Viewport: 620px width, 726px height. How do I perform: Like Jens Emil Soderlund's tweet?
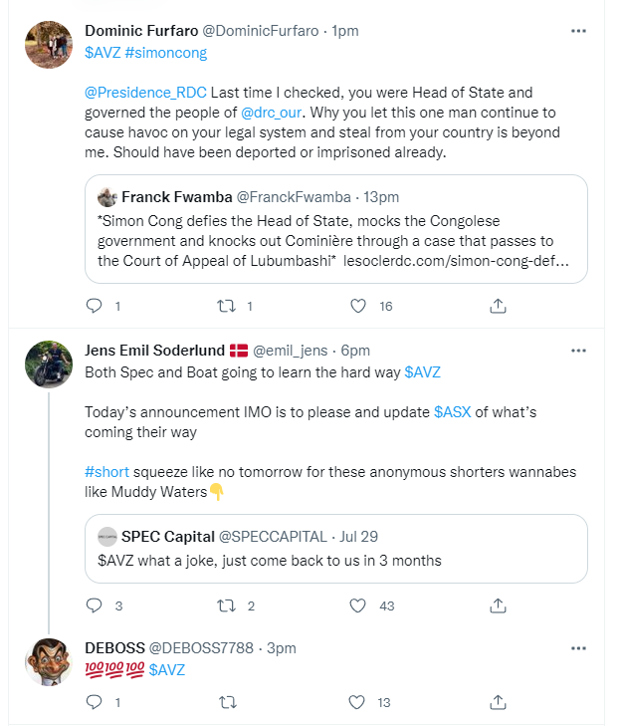357,605
